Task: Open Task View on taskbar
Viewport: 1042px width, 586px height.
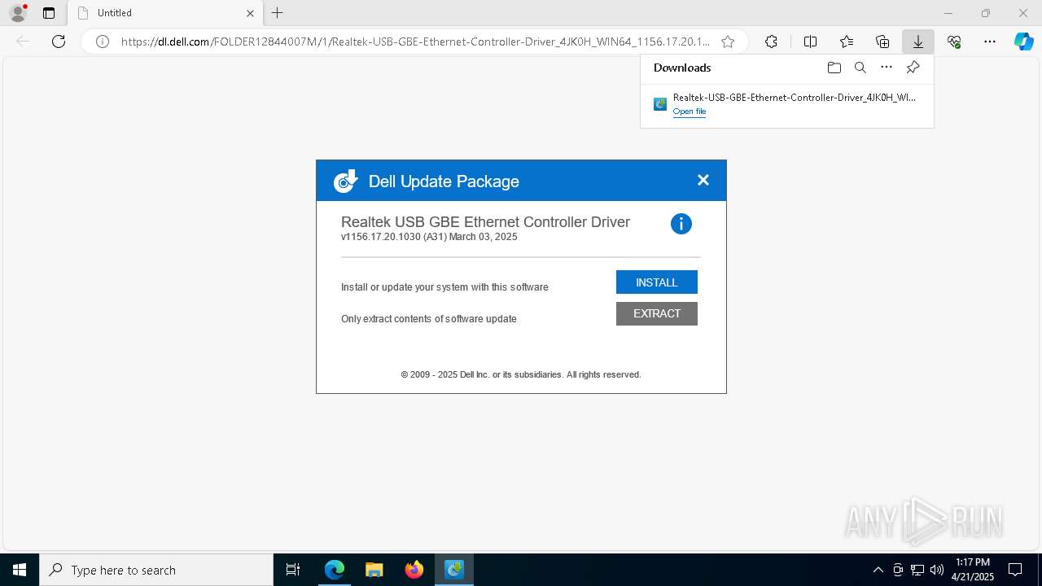Action: pos(293,570)
